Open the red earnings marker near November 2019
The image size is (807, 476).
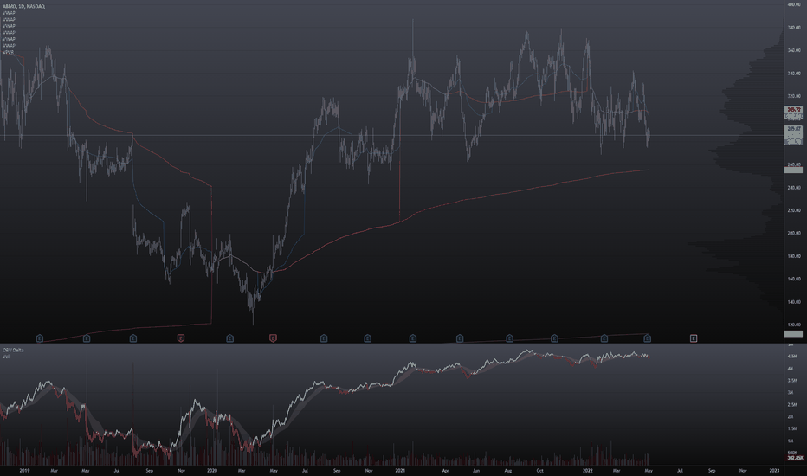(x=181, y=338)
